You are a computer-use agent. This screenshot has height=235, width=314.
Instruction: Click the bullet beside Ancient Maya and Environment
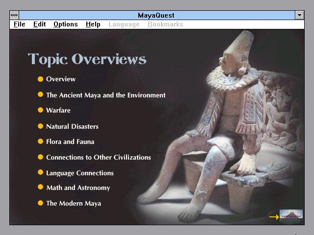40,94
